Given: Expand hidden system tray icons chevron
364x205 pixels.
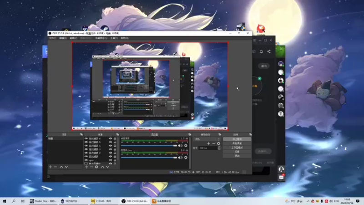Looking at the screenshot, I should click(308, 201).
